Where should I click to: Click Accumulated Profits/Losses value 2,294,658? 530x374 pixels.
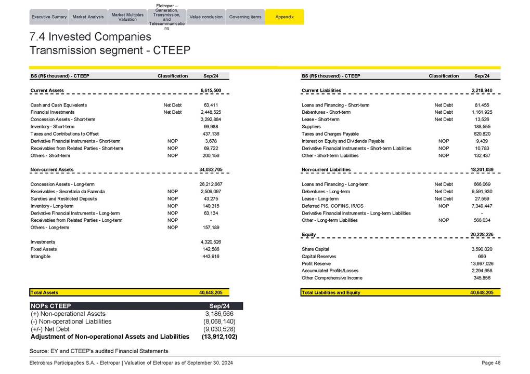coord(482,271)
